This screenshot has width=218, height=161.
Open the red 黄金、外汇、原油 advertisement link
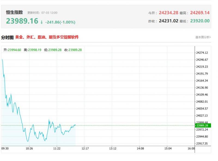pos(47,37)
